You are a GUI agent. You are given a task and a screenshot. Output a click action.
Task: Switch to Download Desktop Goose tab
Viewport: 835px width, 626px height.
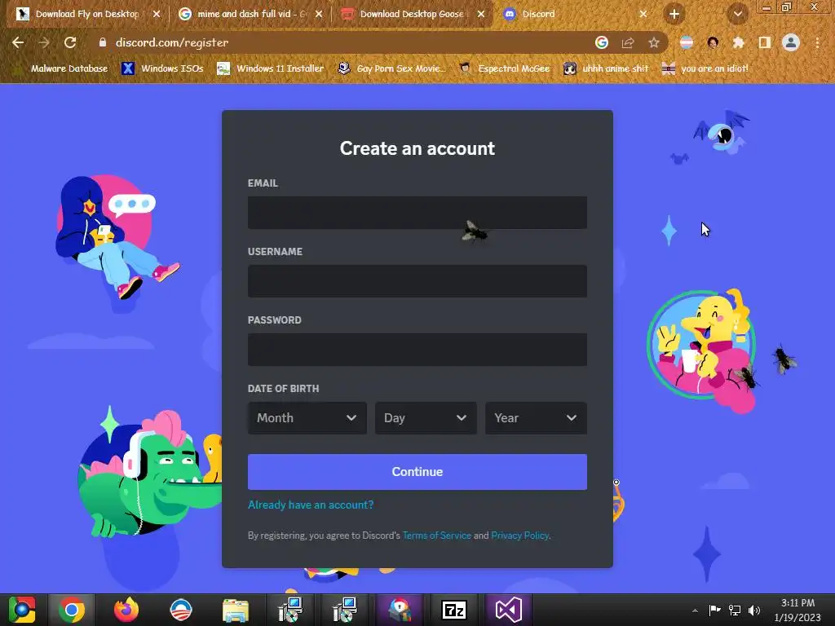[412, 15]
